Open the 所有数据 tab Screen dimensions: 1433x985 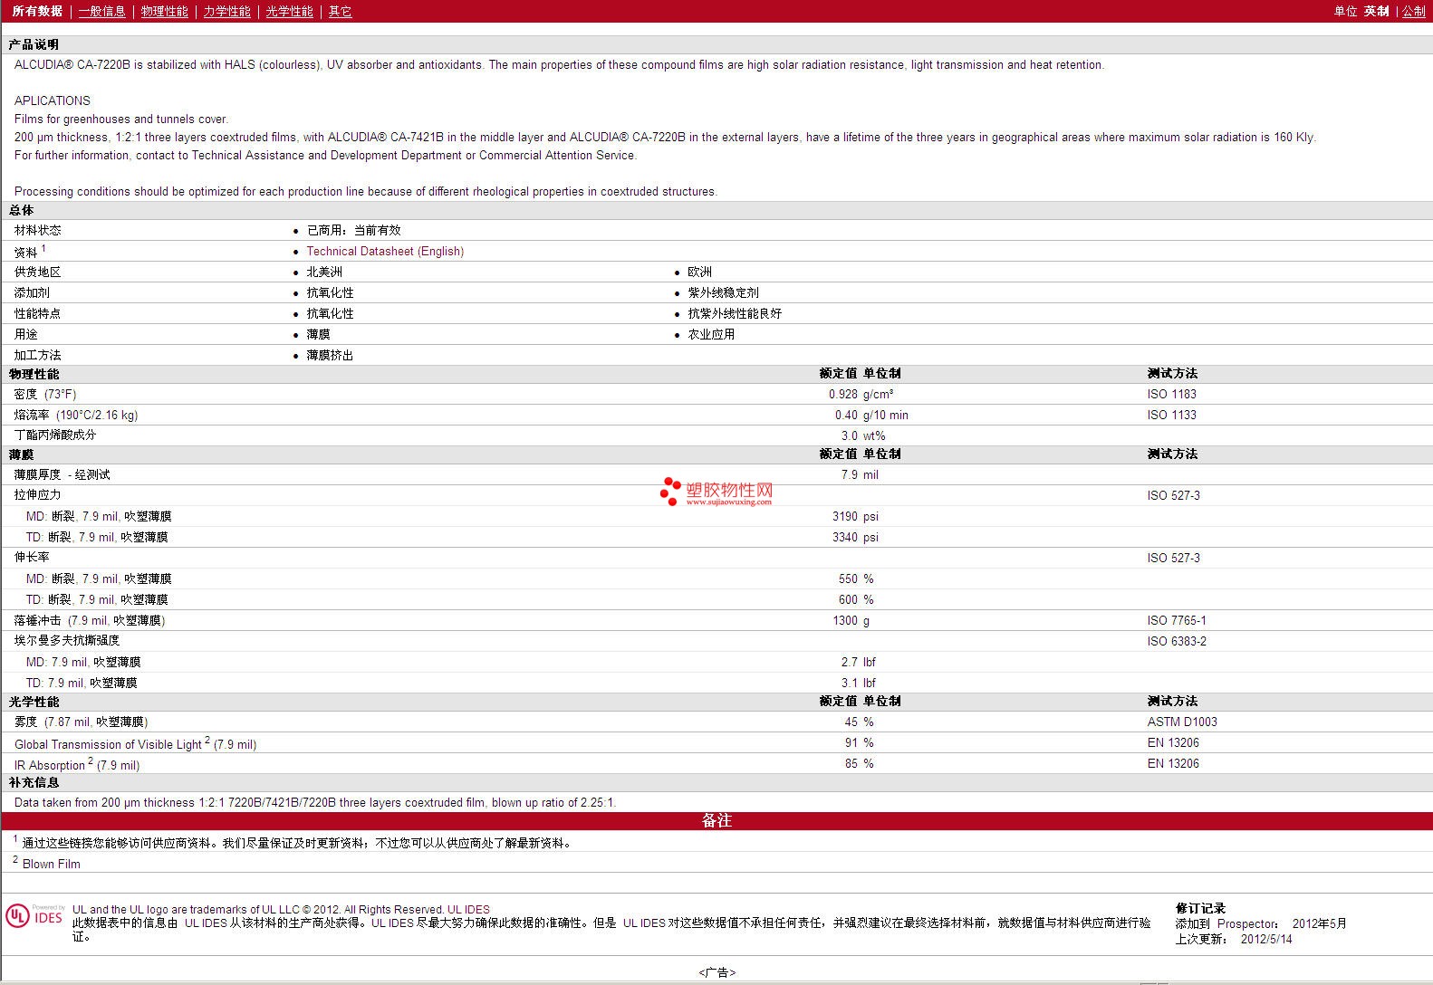37,11
